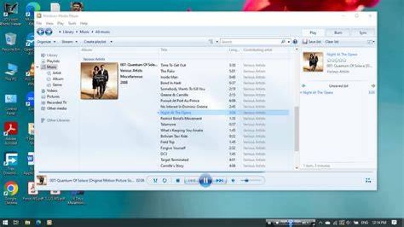
Task: Switch to the Play tab
Action: (313, 33)
